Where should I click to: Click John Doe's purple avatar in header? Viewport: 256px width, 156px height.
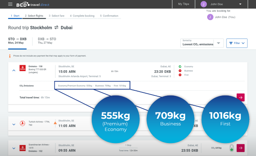(204, 4)
